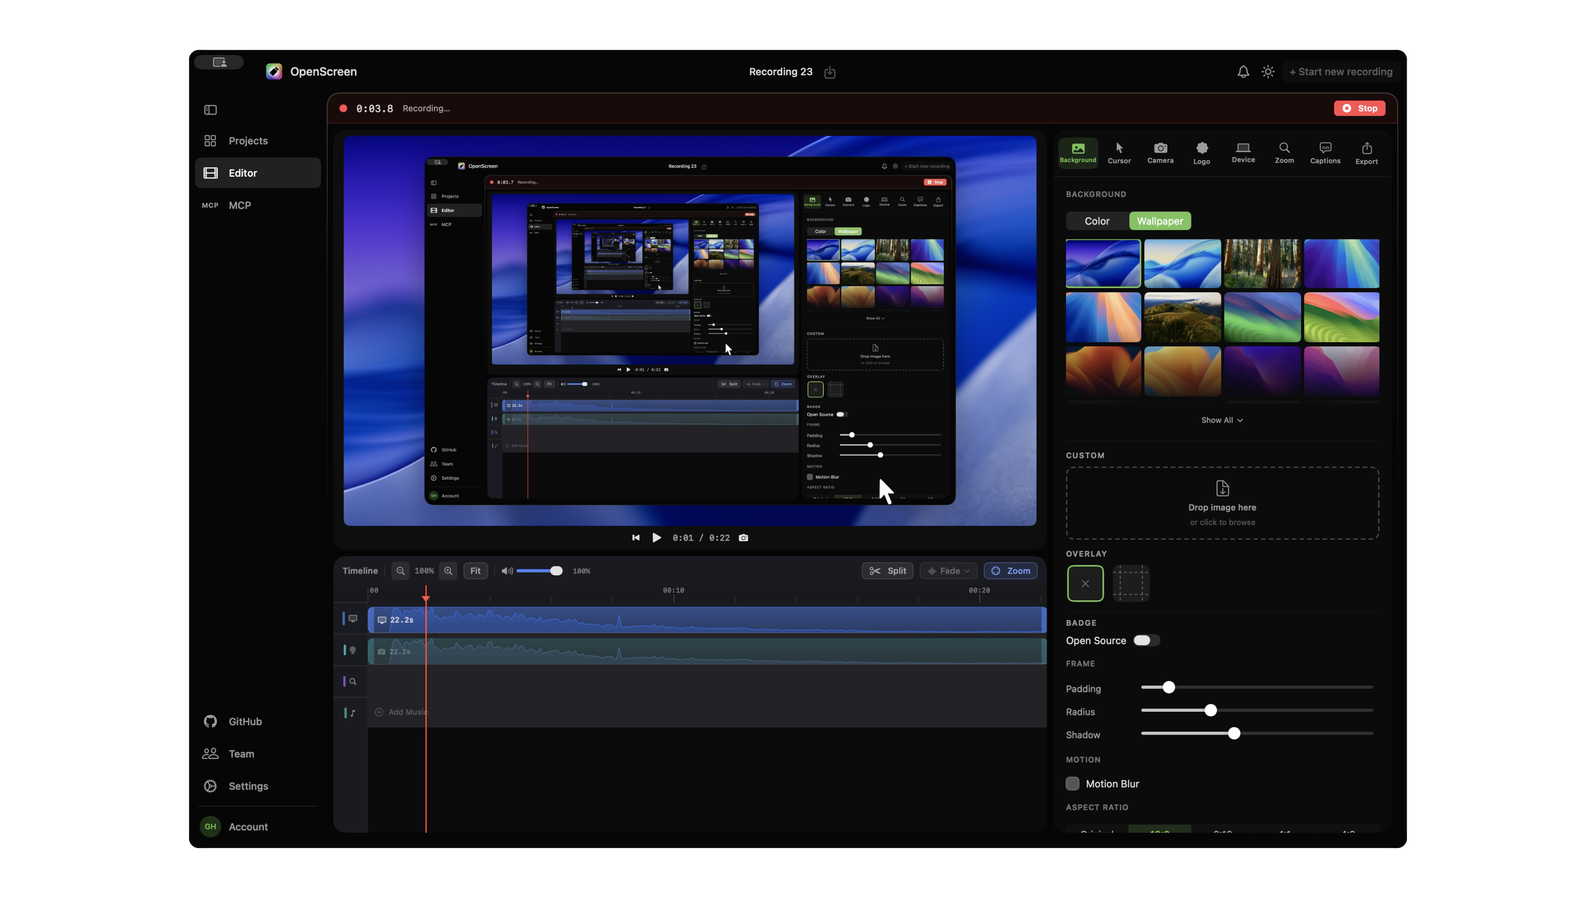
Task: Select the green hills landscape wallpaper
Action: (x=1182, y=317)
